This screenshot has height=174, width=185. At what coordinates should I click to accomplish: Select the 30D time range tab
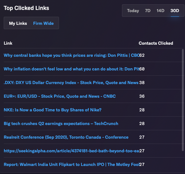pyautogui.click(x=175, y=11)
